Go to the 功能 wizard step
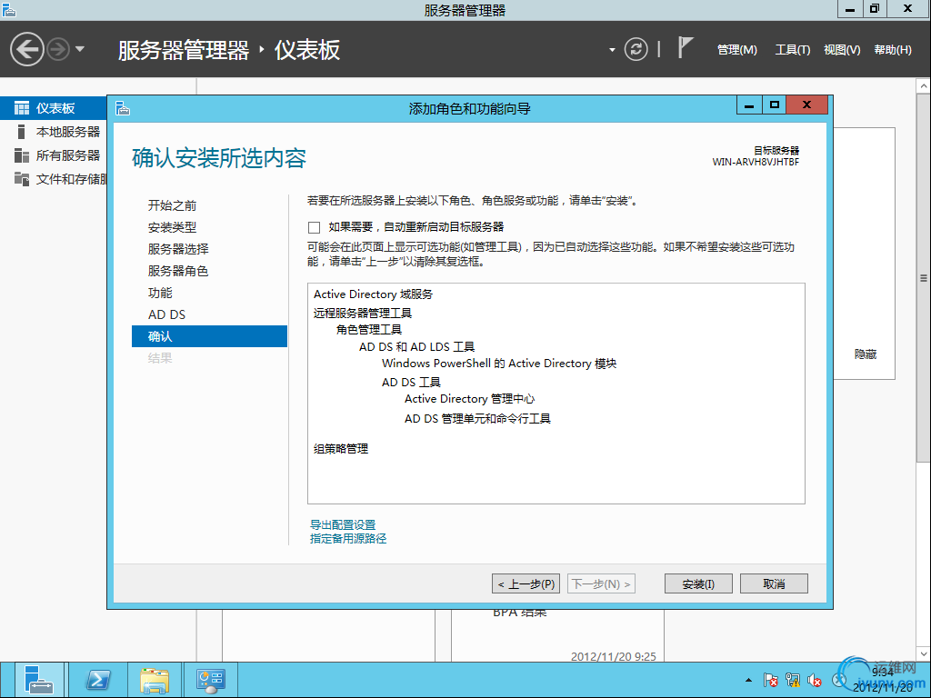Viewport: 931px width, 698px height. [160, 293]
